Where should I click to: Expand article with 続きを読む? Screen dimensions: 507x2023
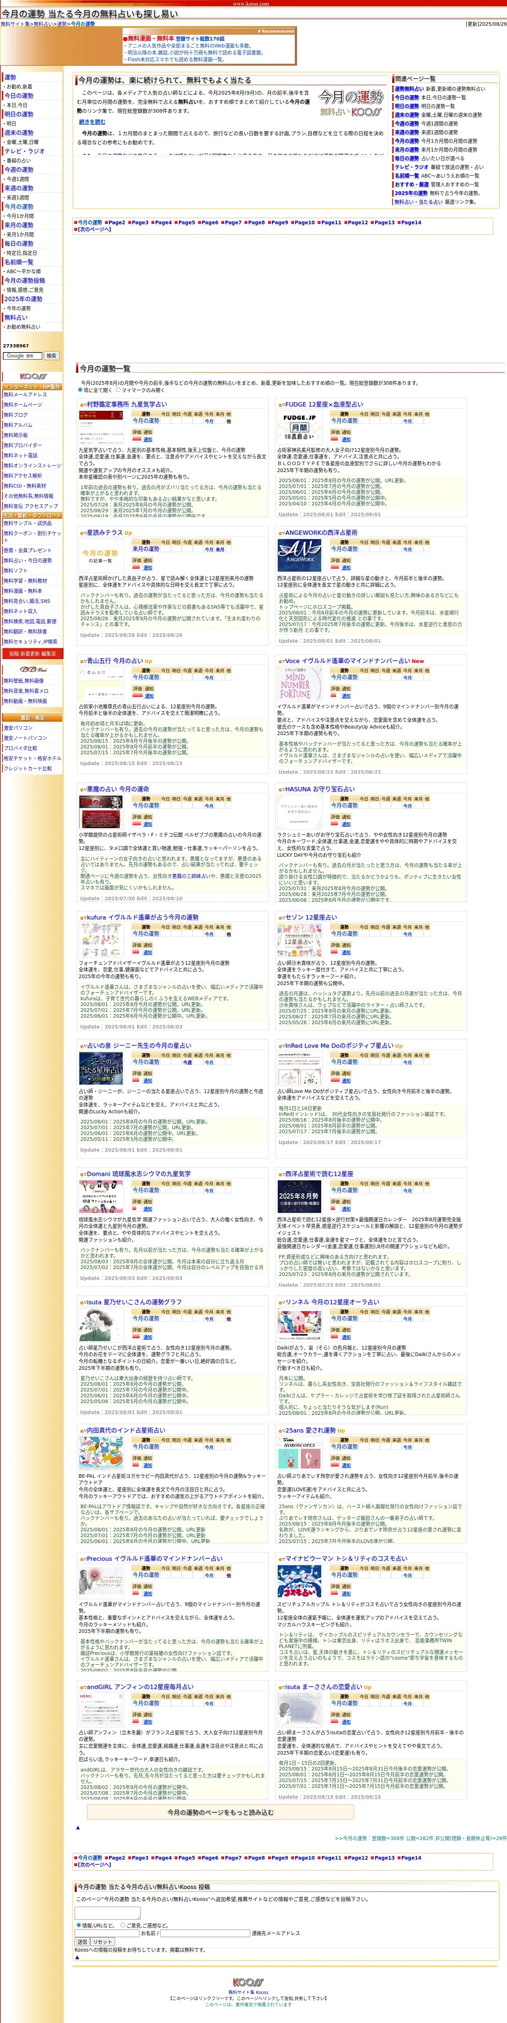[x=92, y=122]
